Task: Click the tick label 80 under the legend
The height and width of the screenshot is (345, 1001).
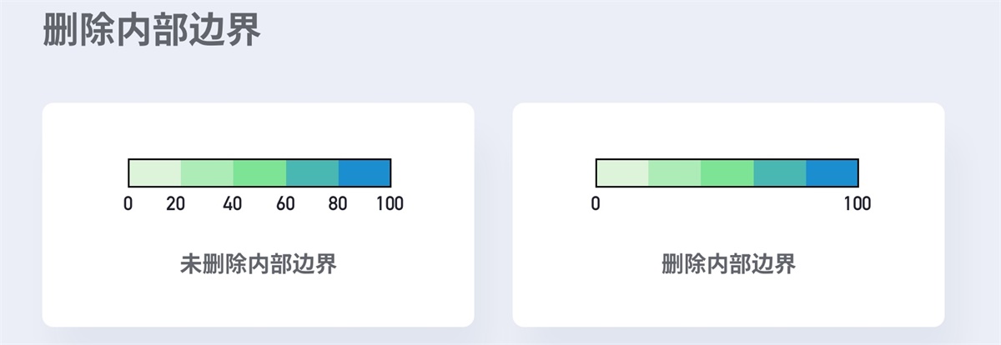Action: 338,203
